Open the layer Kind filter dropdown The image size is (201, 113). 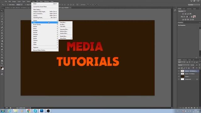[182, 62]
